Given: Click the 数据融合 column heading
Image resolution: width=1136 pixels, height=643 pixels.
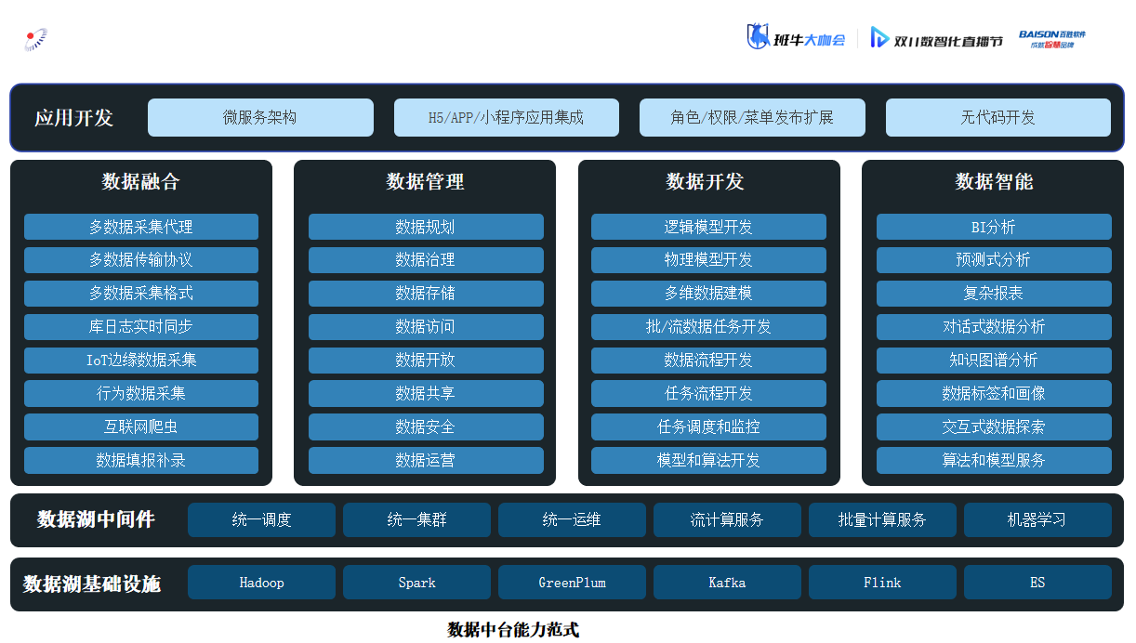Looking at the screenshot, I should (x=141, y=182).
